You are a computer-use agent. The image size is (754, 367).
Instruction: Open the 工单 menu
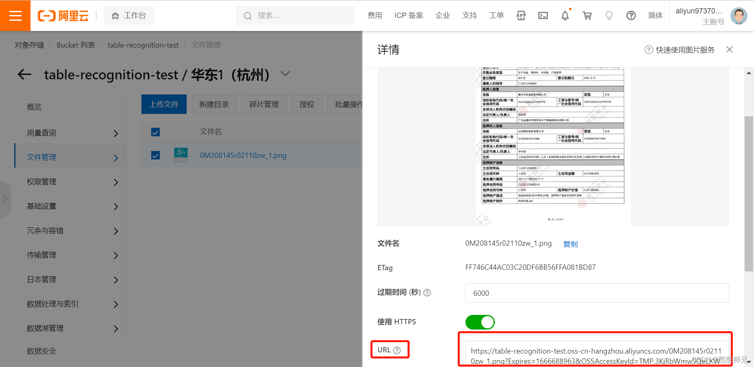[x=496, y=15]
